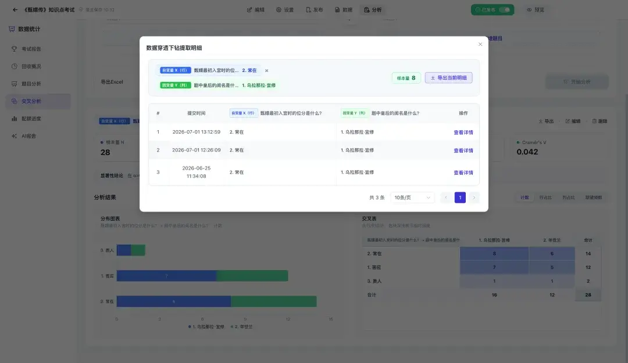Click the 导出 action above the analysis card
The width and height of the screenshot is (628, 363).
click(x=546, y=121)
